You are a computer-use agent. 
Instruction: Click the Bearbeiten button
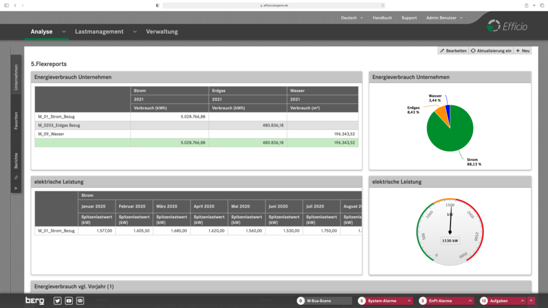453,50
